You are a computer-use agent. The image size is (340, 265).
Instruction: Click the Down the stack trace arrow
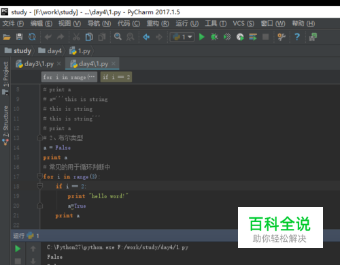33,261
